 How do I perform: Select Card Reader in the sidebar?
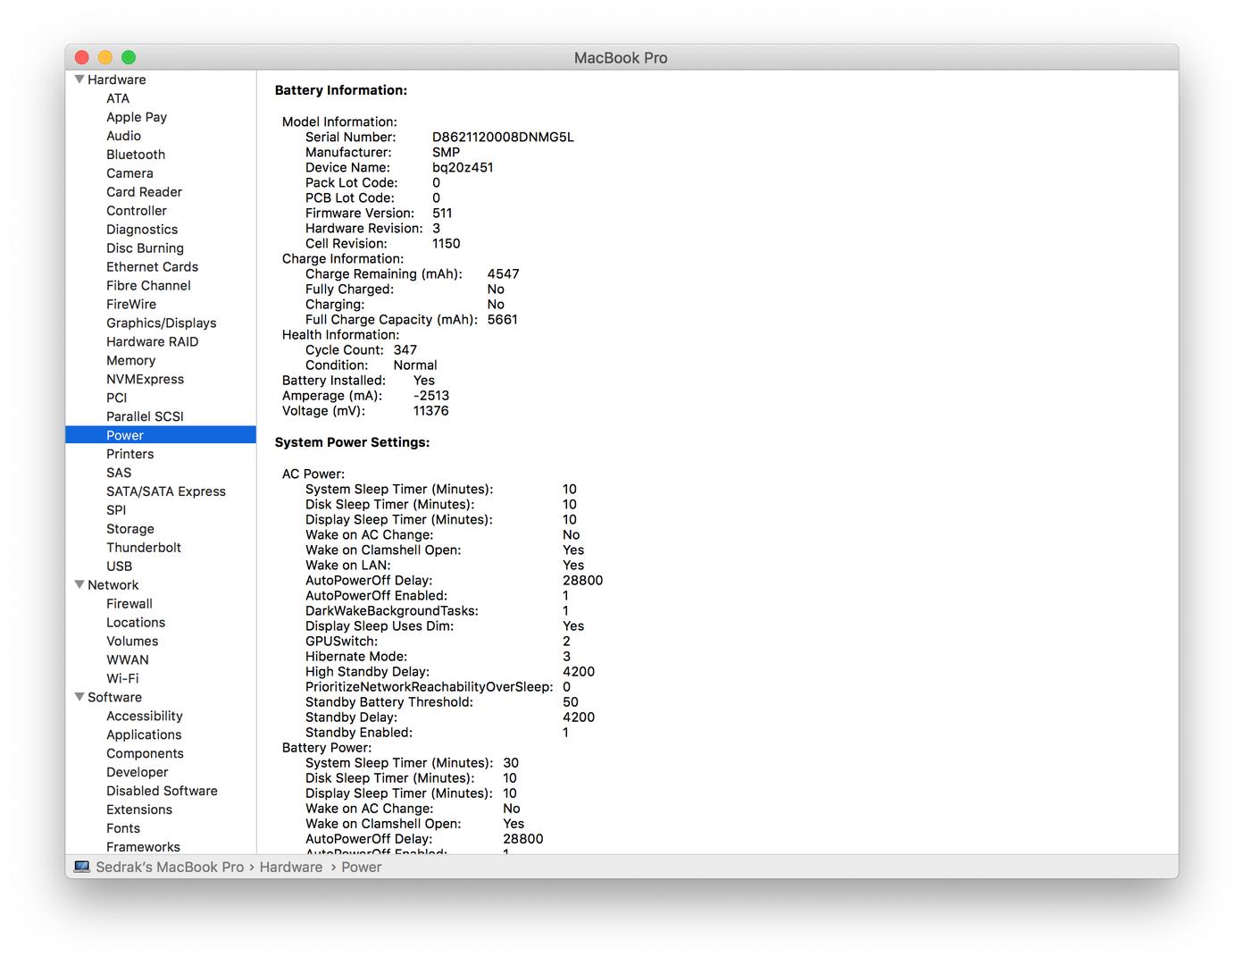tap(144, 192)
